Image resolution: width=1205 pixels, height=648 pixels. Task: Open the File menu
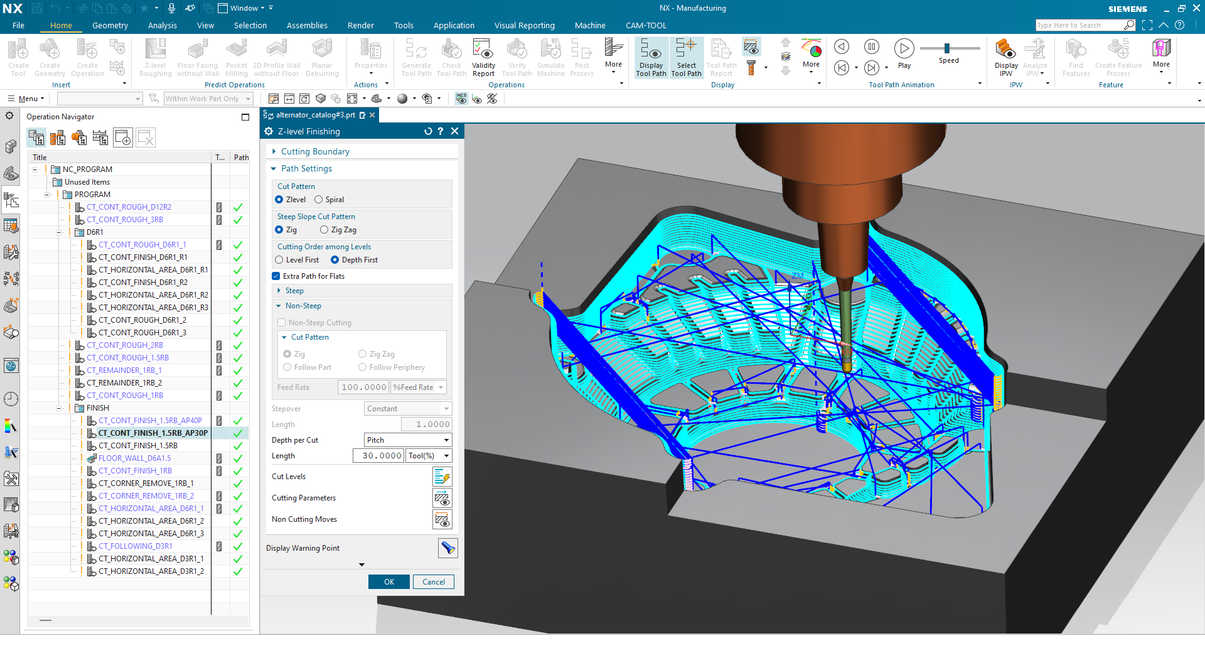pos(18,25)
